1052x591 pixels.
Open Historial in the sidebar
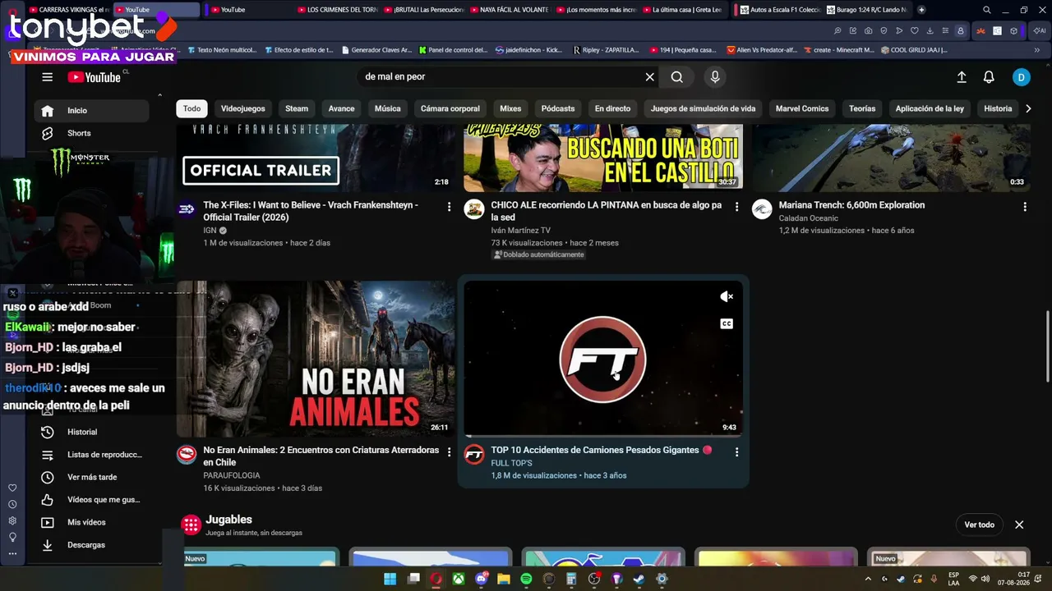coord(92,432)
